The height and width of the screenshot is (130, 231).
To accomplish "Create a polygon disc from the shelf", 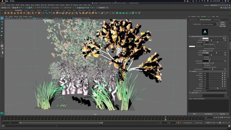I will 24,13.
